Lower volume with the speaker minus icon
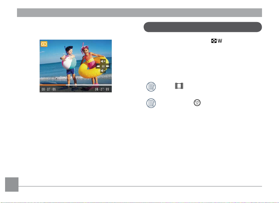The width and height of the screenshot is (279, 203). tap(103, 71)
